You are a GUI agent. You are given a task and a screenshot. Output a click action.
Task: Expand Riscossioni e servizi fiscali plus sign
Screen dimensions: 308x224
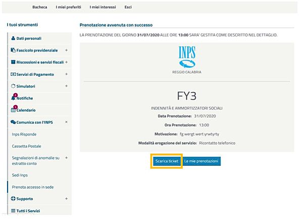coord(66,62)
